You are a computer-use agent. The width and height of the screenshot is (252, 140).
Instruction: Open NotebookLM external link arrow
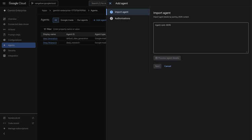point(33,118)
